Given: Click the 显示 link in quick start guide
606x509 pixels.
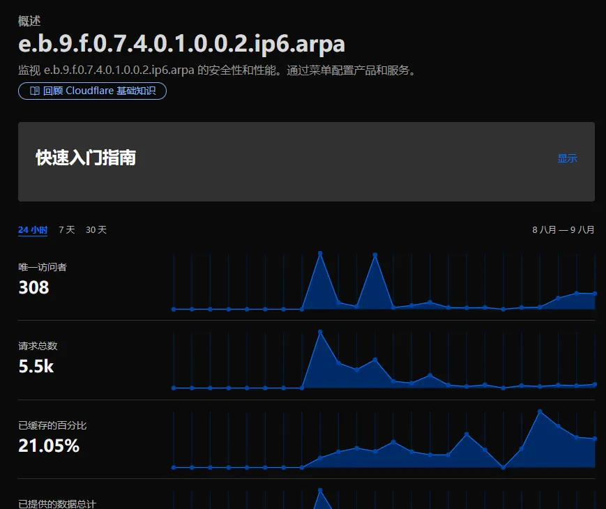Looking at the screenshot, I should pos(567,158).
